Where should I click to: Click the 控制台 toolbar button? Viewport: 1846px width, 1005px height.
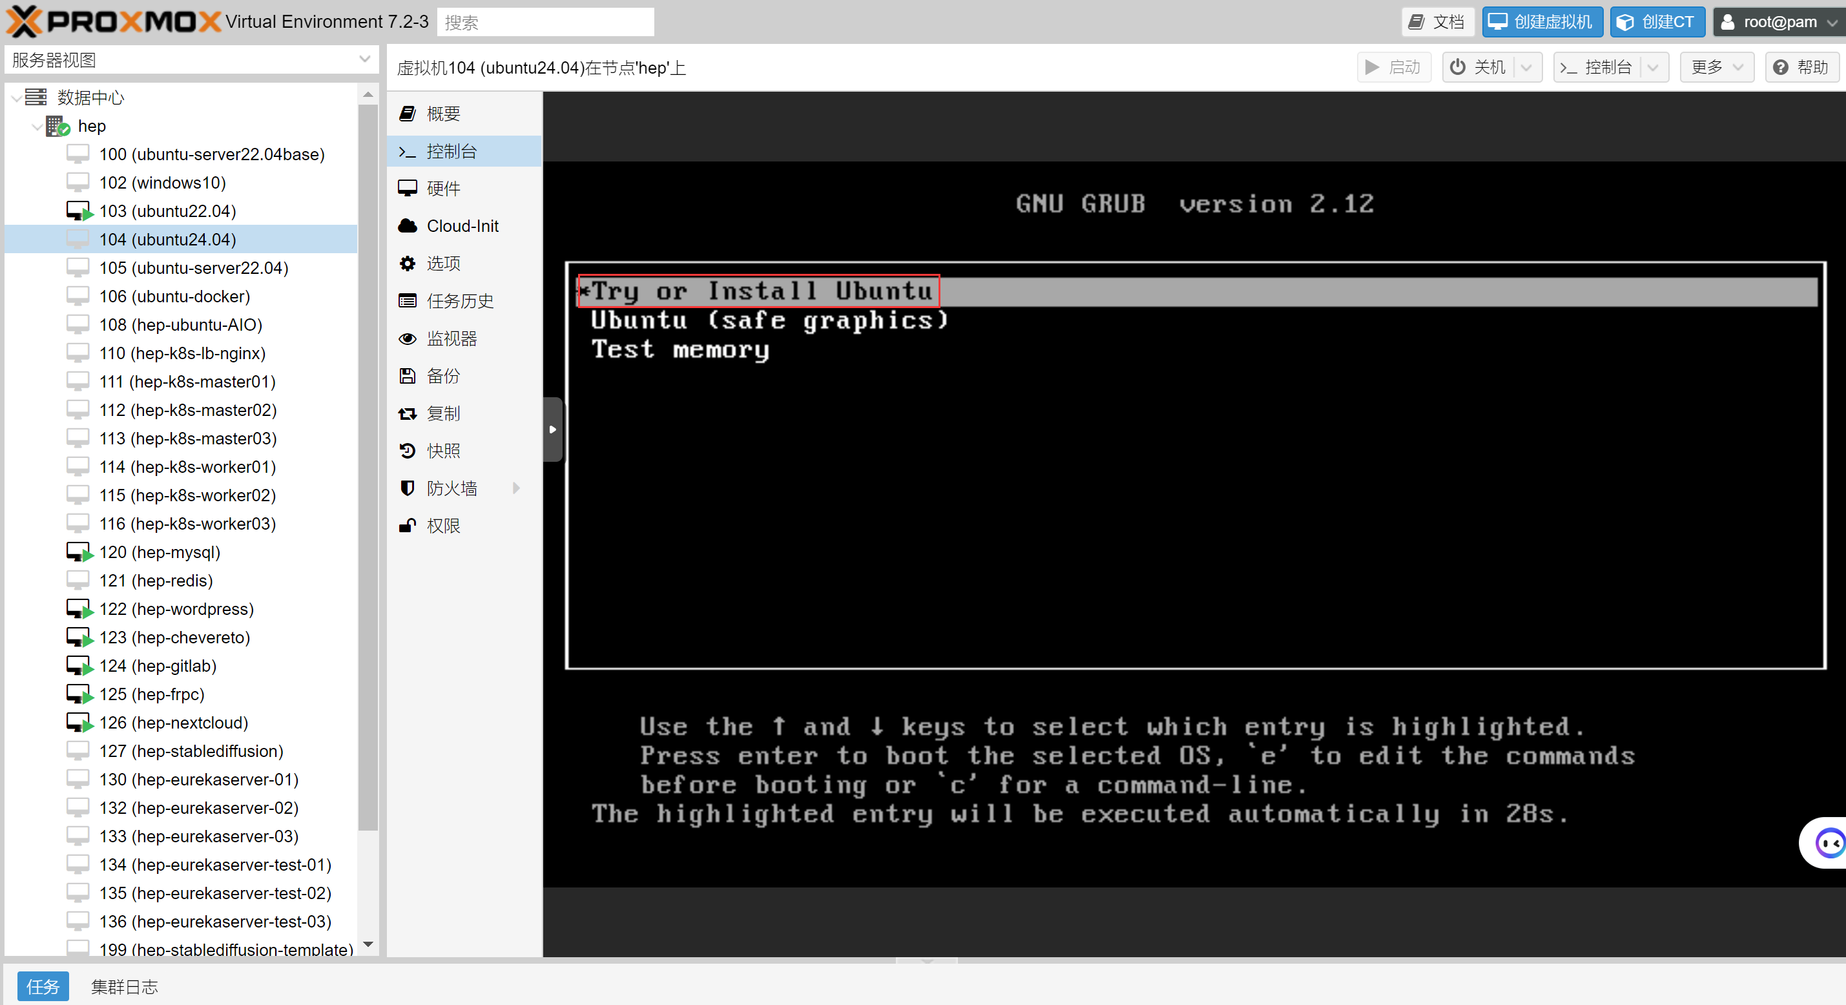(1597, 67)
